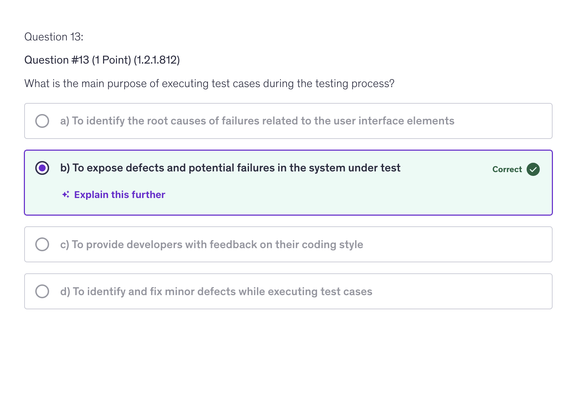Viewport: 574px width, 414px height.
Task: Open the Explain this further link
Action: tap(120, 195)
